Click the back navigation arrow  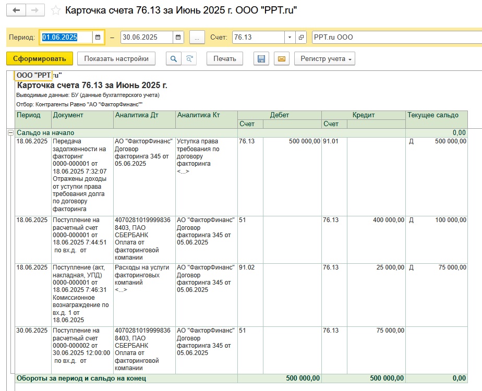tap(16, 10)
